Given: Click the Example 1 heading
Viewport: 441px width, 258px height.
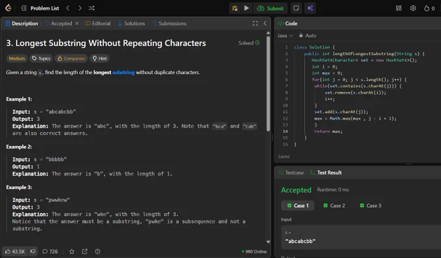Looking at the screenshot, I should point(19,99).
